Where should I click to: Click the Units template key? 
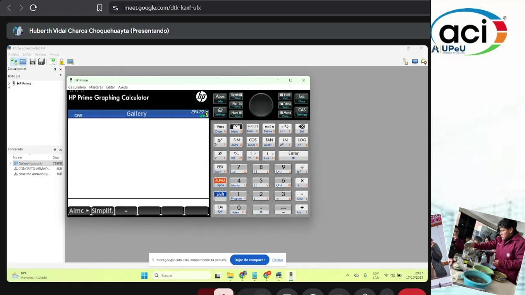click(253, 128)
